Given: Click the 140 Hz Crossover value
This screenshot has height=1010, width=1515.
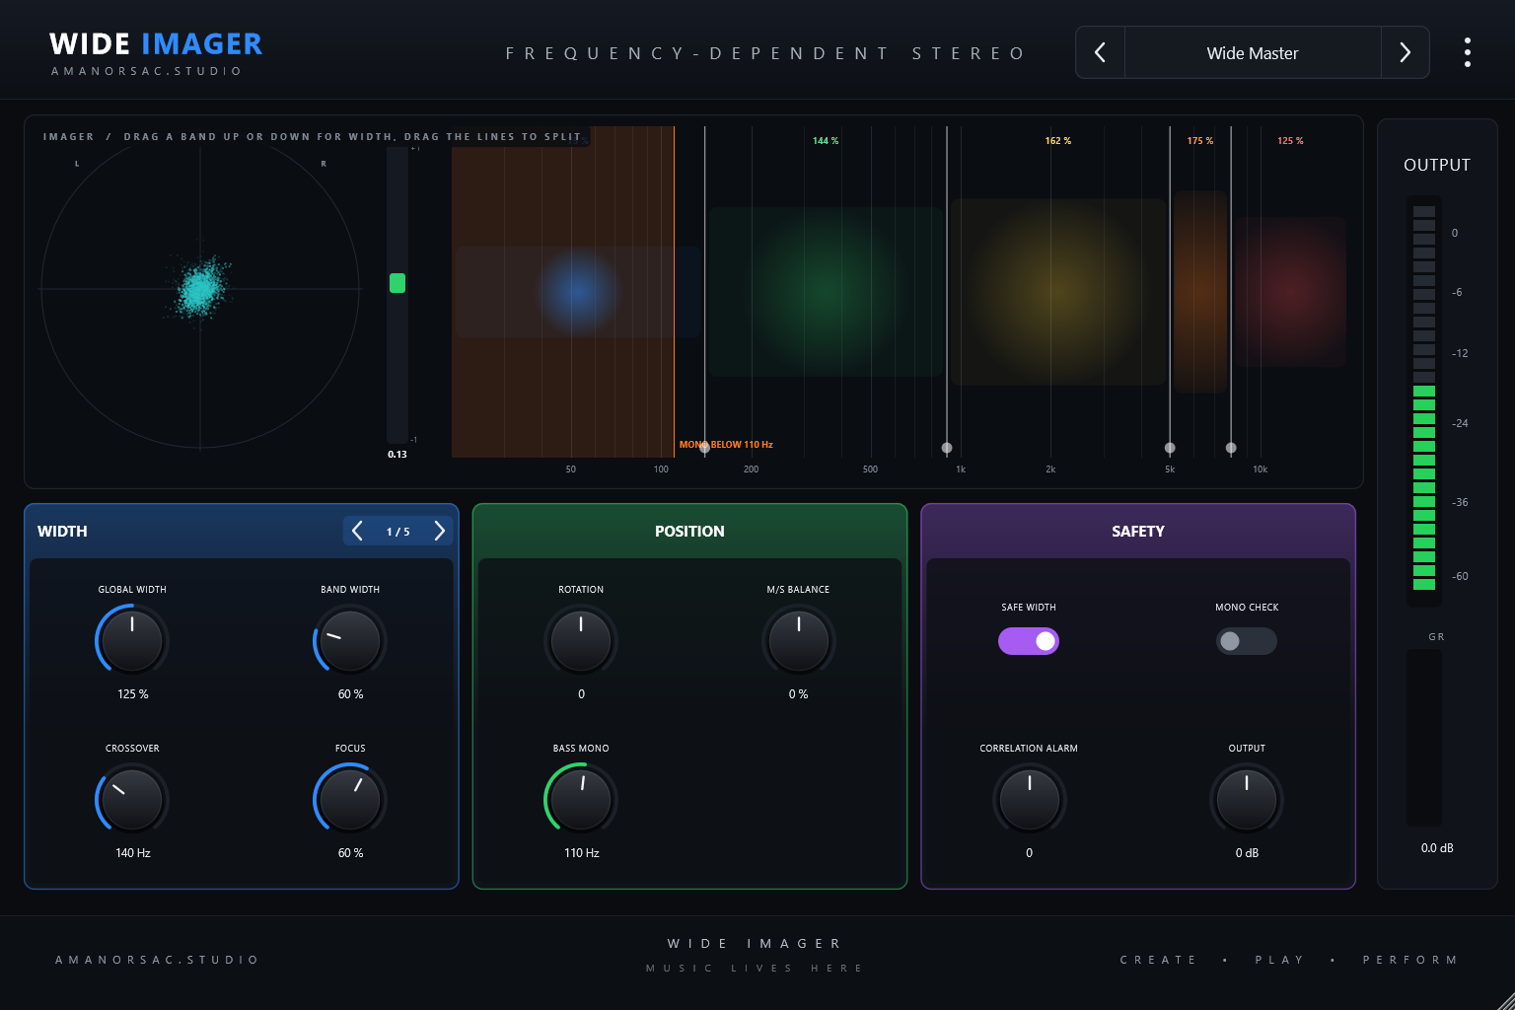Looking at the screenshot, I should [132, 853].
